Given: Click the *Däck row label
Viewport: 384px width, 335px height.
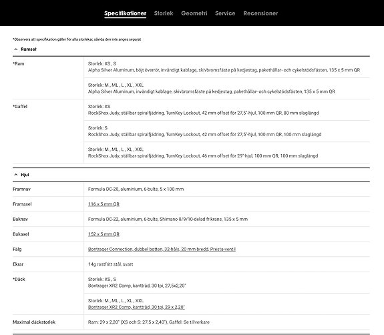Looking at the screenshot, I should click(19, 279).
